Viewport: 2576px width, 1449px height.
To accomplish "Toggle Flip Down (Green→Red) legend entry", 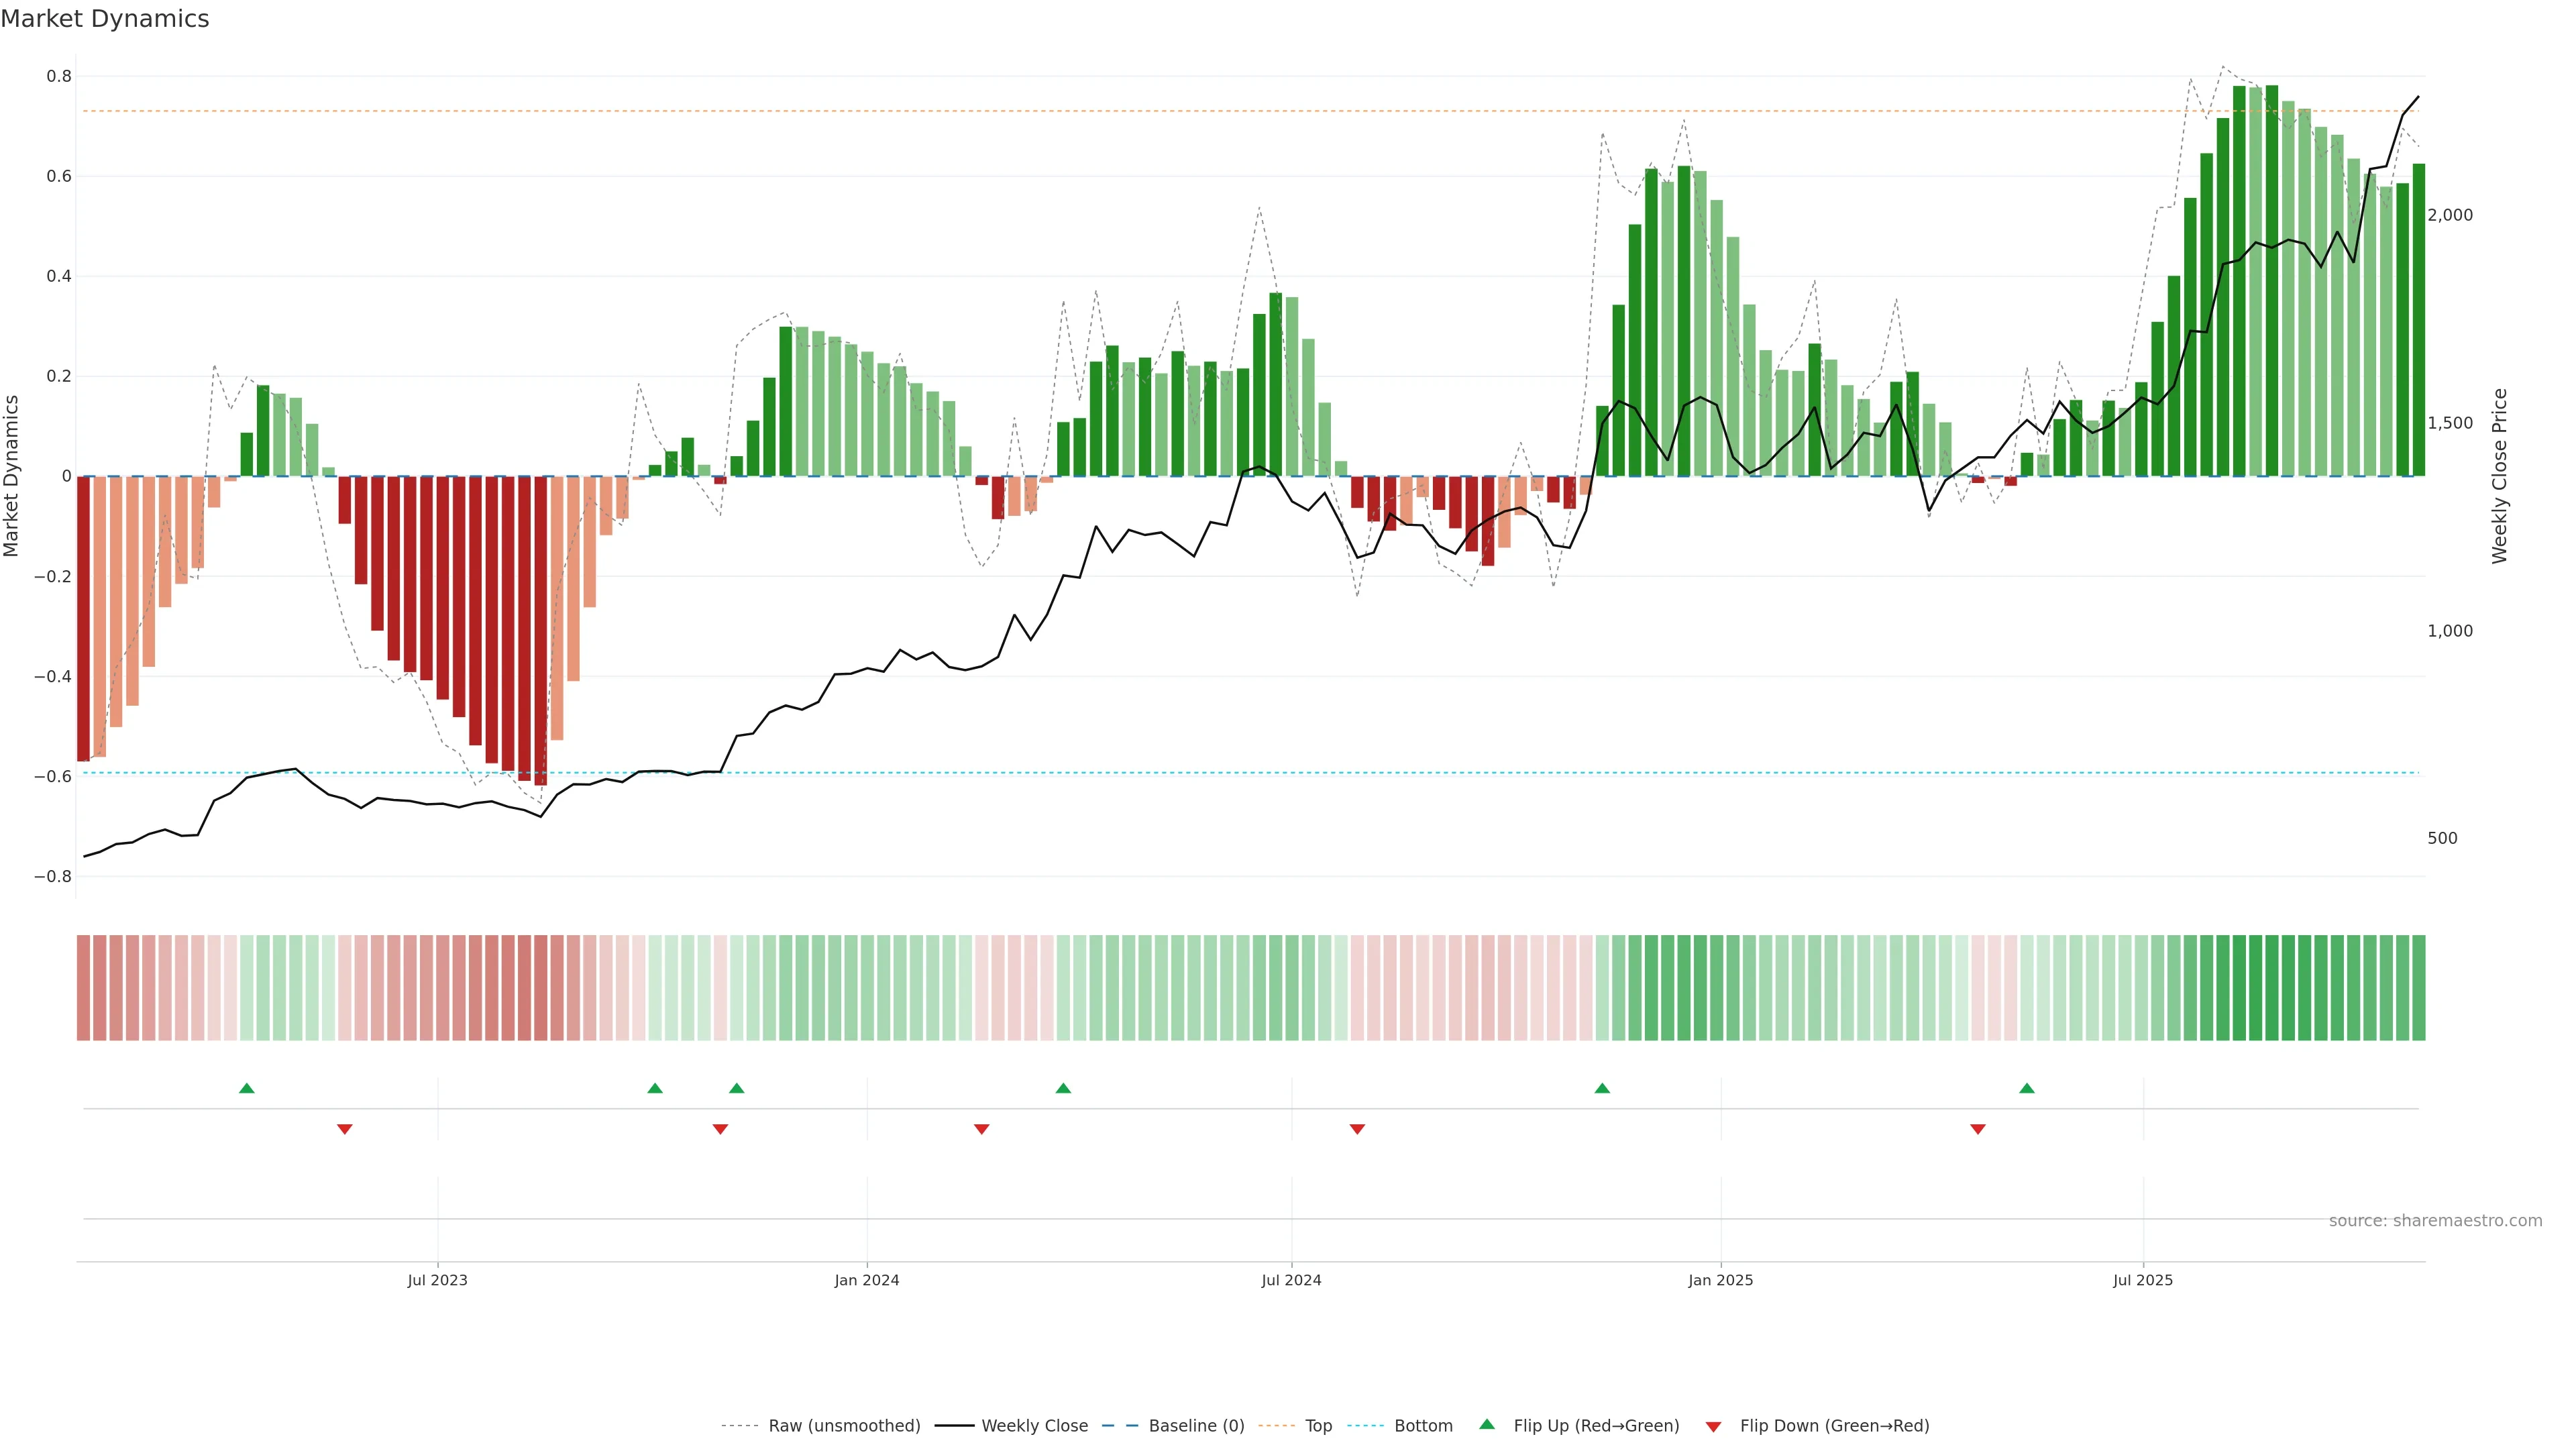I will (x=1834, y=1426).
